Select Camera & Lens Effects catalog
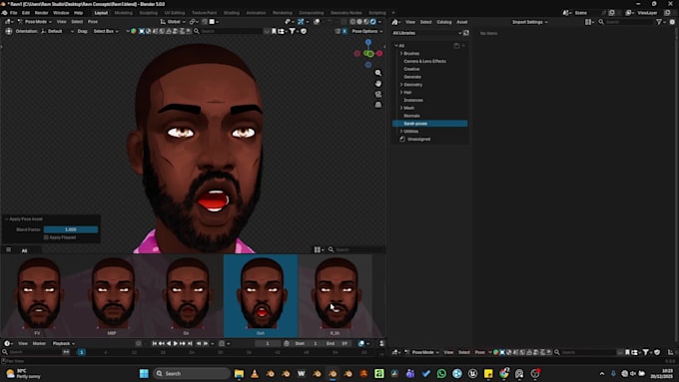The width and height of the screenshot is (679, 382). (x=424, y=61)
